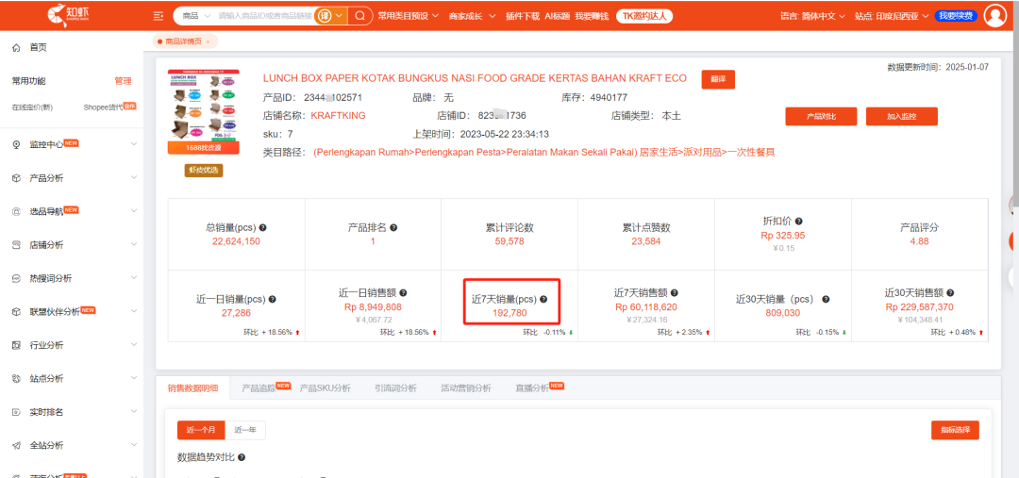
Task: Click 插件下载 in top bar
Action: (523, 16)
